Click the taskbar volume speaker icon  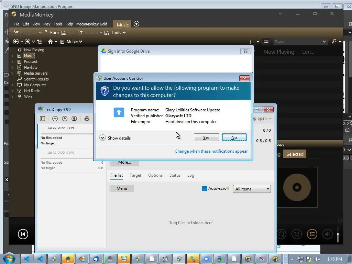(x=317, y=259)
